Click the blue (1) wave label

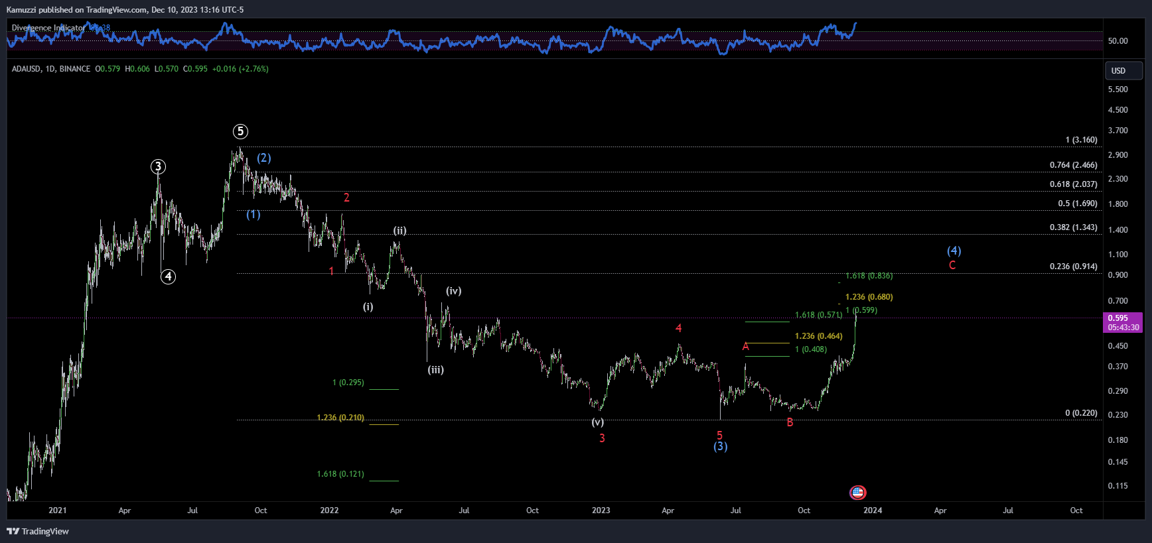click(x=253, y=214)
